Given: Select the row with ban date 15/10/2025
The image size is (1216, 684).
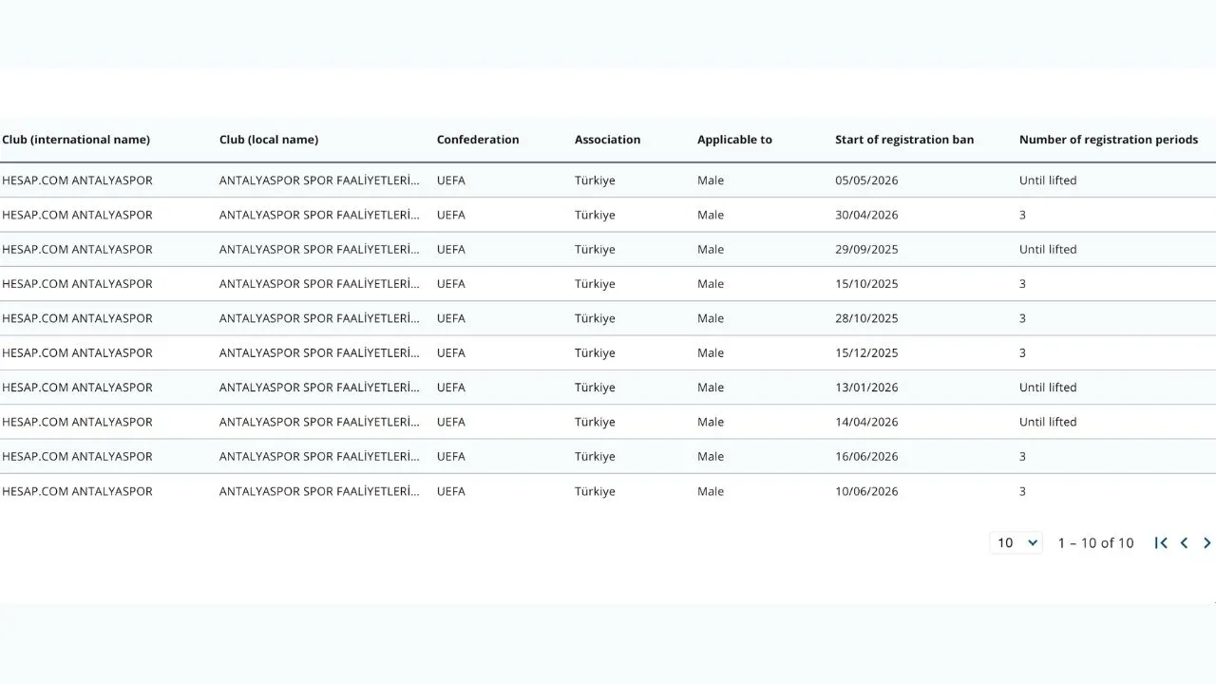Looking at the screenshot, I should tap(608, 284).
